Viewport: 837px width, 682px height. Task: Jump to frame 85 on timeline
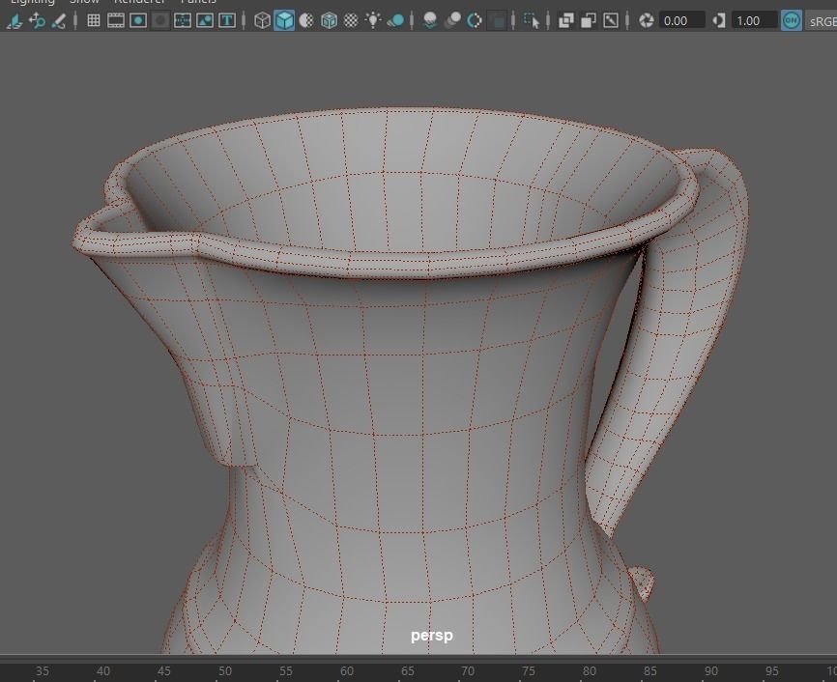coord(650,671)
